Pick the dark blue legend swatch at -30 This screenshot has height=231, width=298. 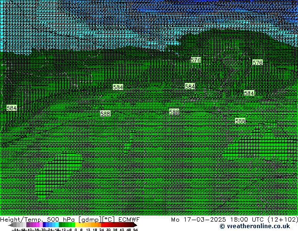[x=44, y=225]
